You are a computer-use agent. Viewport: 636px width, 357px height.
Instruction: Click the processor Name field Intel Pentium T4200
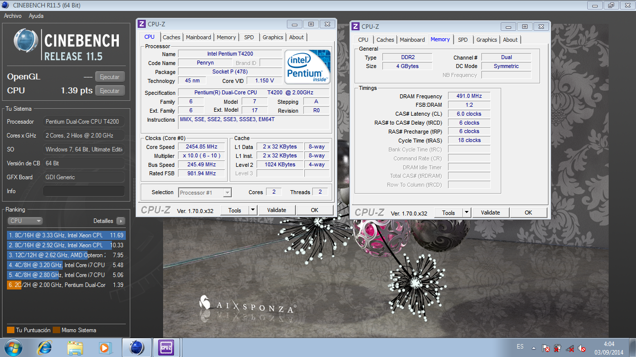pyautogui.click(x=230, y=54)
